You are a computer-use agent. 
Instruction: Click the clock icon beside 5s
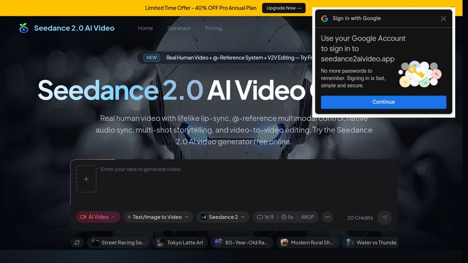284,217
